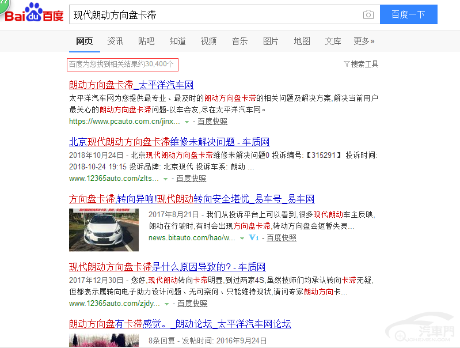Viewport: 460px width, 348px height.
Task: Click the funnel icon beside 搜索工具
Action: tap(347, 64)
